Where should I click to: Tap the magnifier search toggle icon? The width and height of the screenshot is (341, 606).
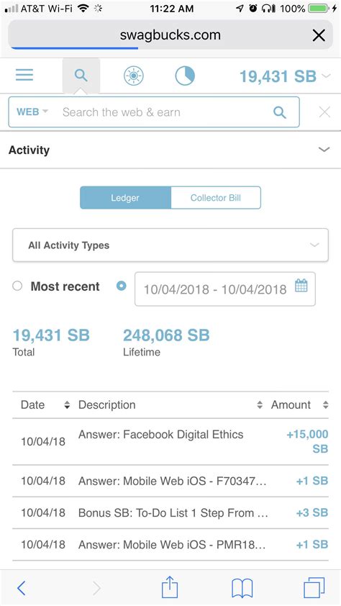point(81,75)
